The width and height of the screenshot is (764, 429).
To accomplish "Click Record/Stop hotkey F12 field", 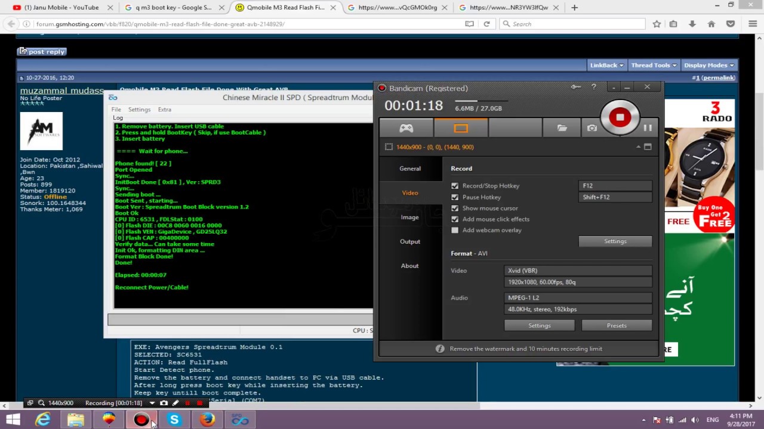I will (615, 186).
